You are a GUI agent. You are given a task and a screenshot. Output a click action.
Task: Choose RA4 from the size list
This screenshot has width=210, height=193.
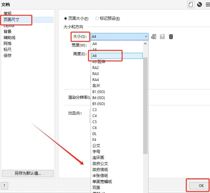117,80
